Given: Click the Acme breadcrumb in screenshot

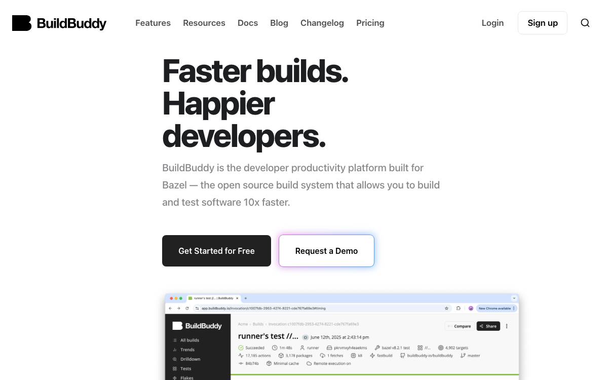Looking at the screenshot, I should pyautogui.click(x=243, y=324).
